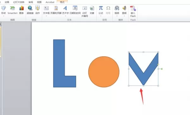Click the top-right resize handle of the V shape
Screen dimensions: 190x115
tap(158, 52)
